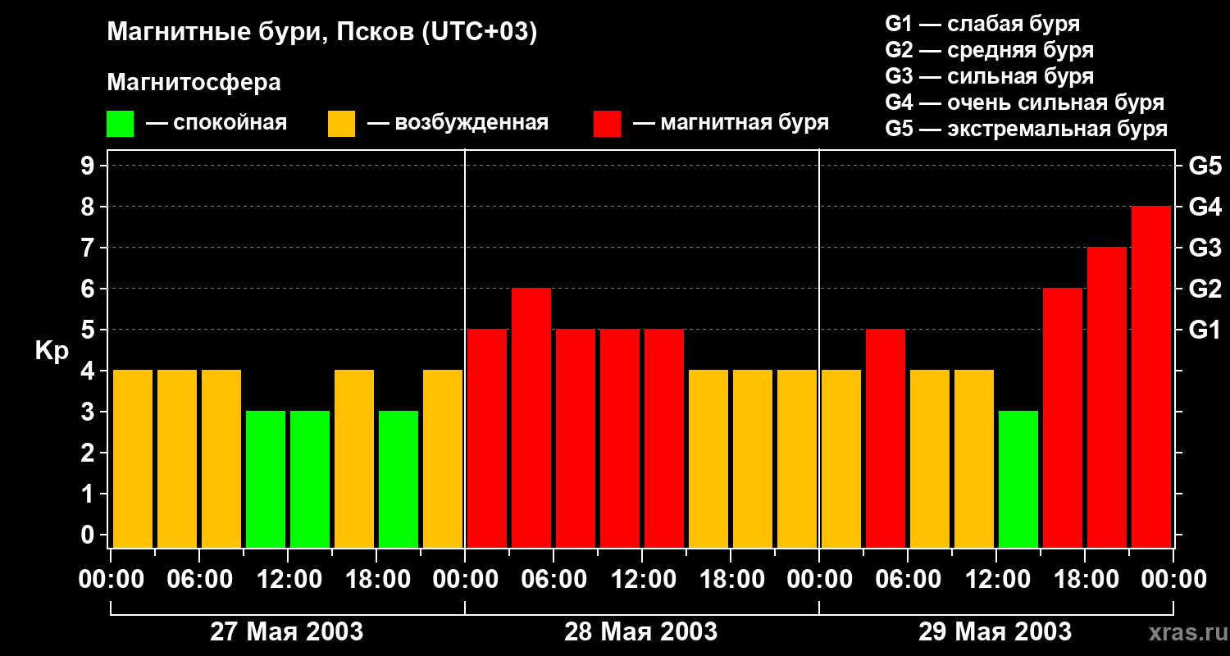The image size is (1230, 656).
Task: Click the 'G1 — слабая буря' legend line
Action: click(982, 24)
